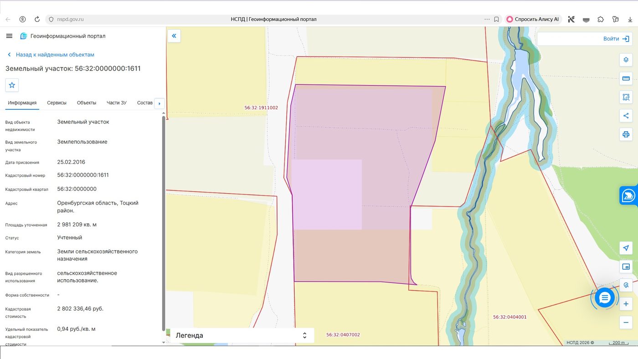Screen dimensions: 638x359
Task: Click cadastral number value 56:32:0000000:1611
Action: click(83, 175)
